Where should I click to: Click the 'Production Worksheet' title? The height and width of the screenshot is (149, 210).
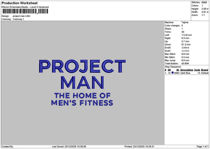[x=20, y=3]
